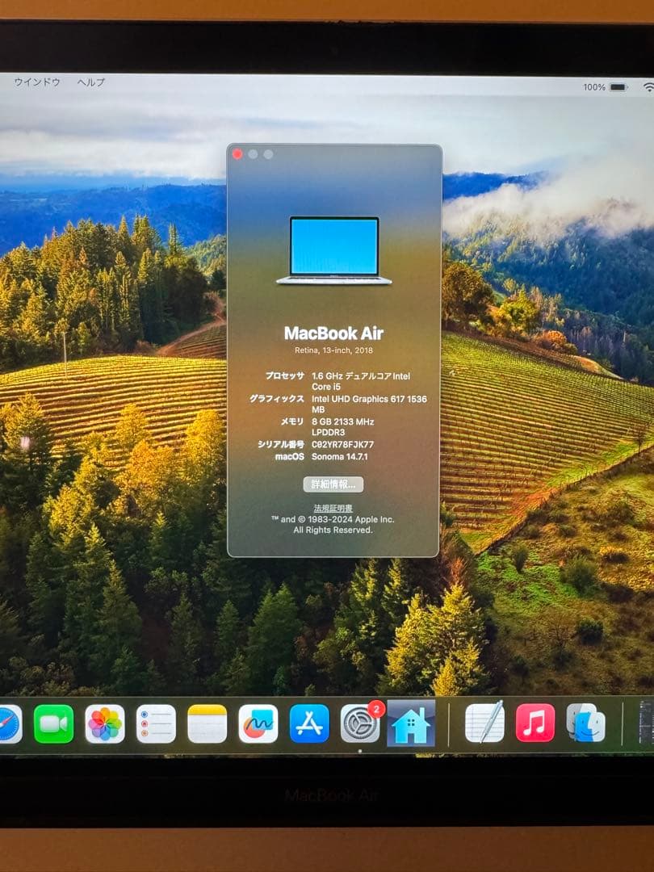Open FaceTime from the dock
654x872 pixels.
[54, 723]
